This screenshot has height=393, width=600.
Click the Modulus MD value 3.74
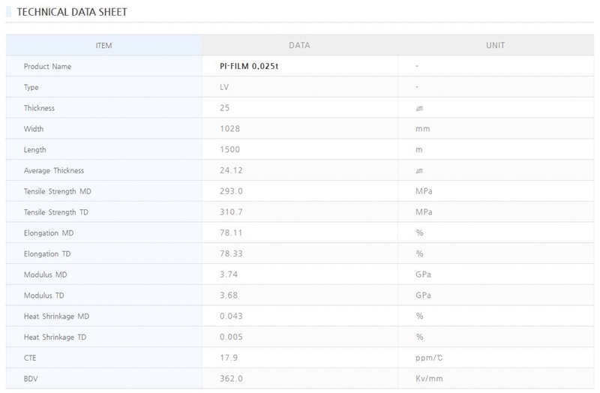click(x=229, y=274)
